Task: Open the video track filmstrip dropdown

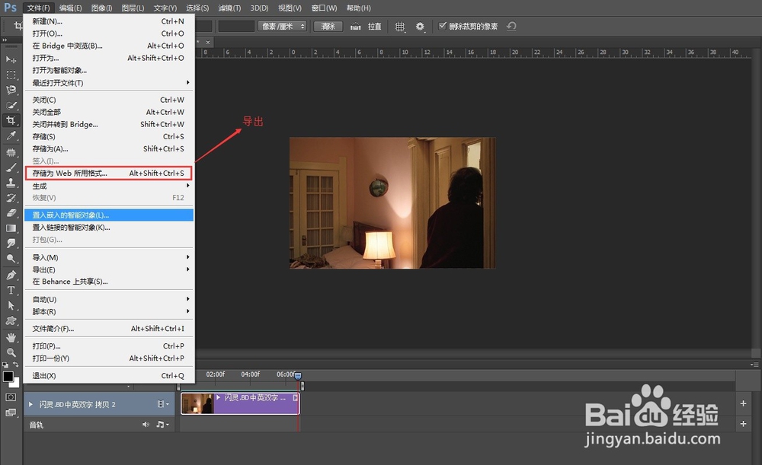Action: tap(163, 404)
